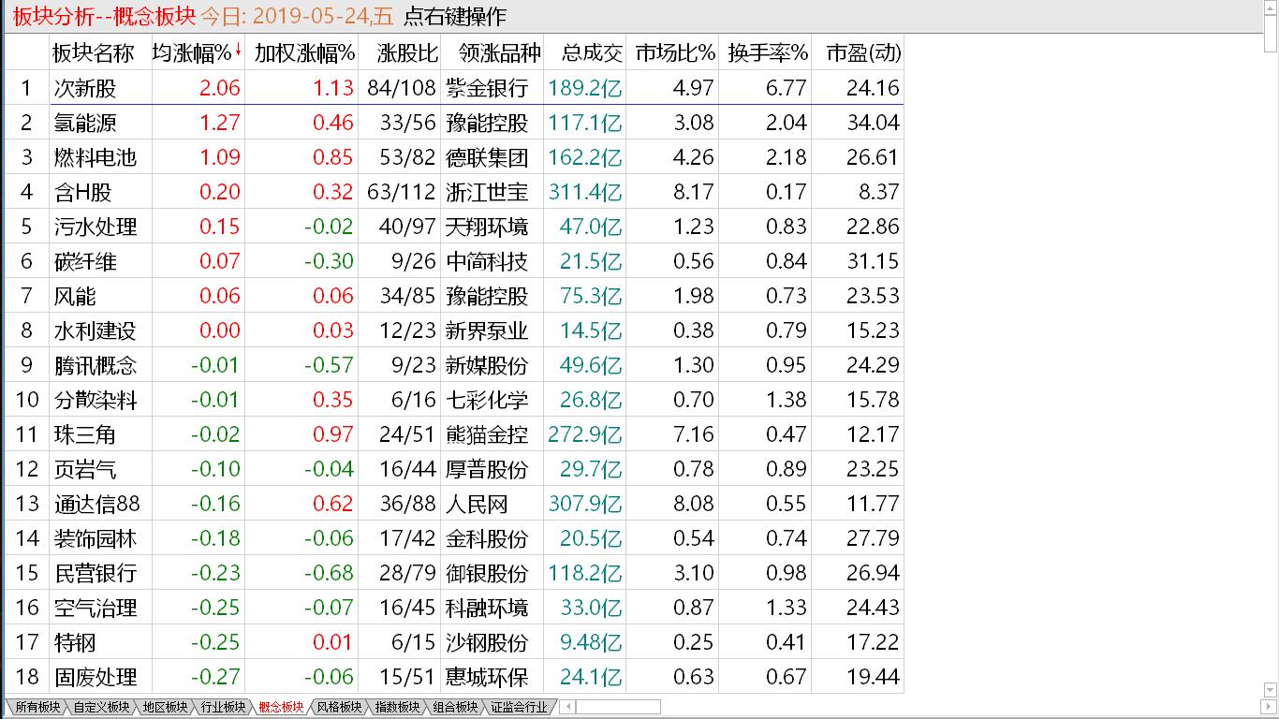Image resolution: width=1279 pixels, height=719 pixels.
Task: Select the 污水处理 sector row
Action: pyautogui.click(x=453, y=227)
